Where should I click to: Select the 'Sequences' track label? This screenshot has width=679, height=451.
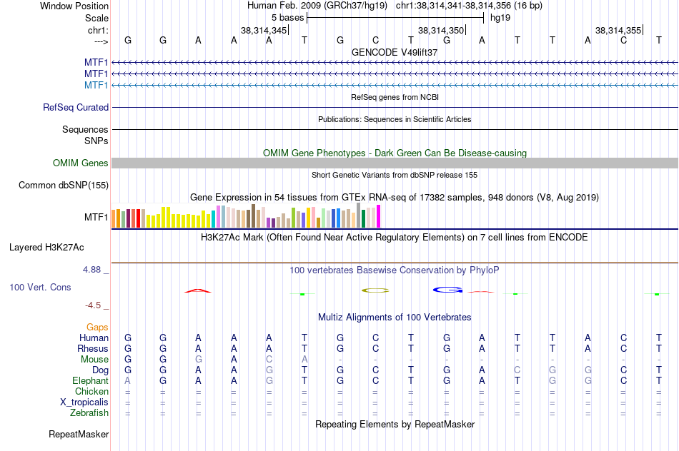(x=85, y=129)
